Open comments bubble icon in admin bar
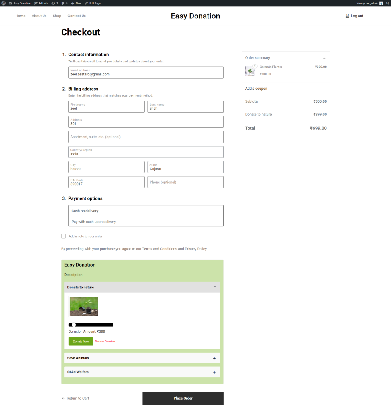This screenshot has width=391, height=416. coord(65,3)
